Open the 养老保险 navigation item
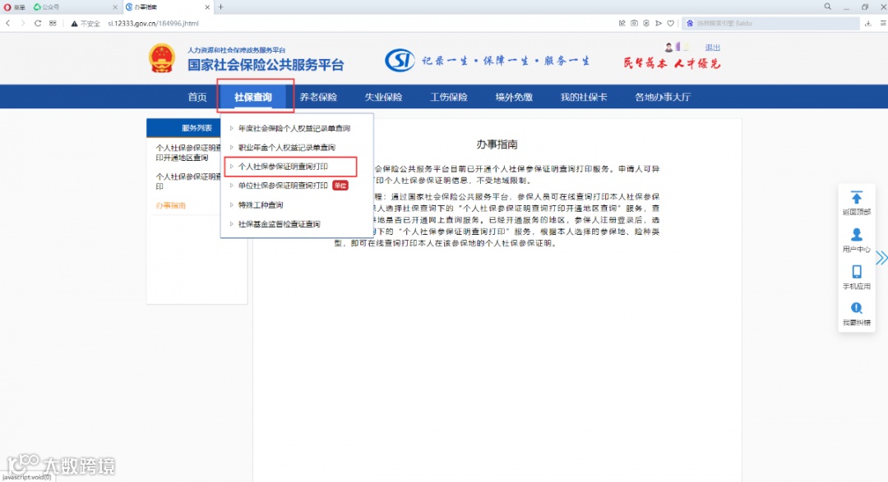Screen dimensions: 888x482 318,97
